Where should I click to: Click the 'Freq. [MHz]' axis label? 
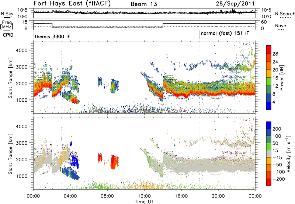7,25
